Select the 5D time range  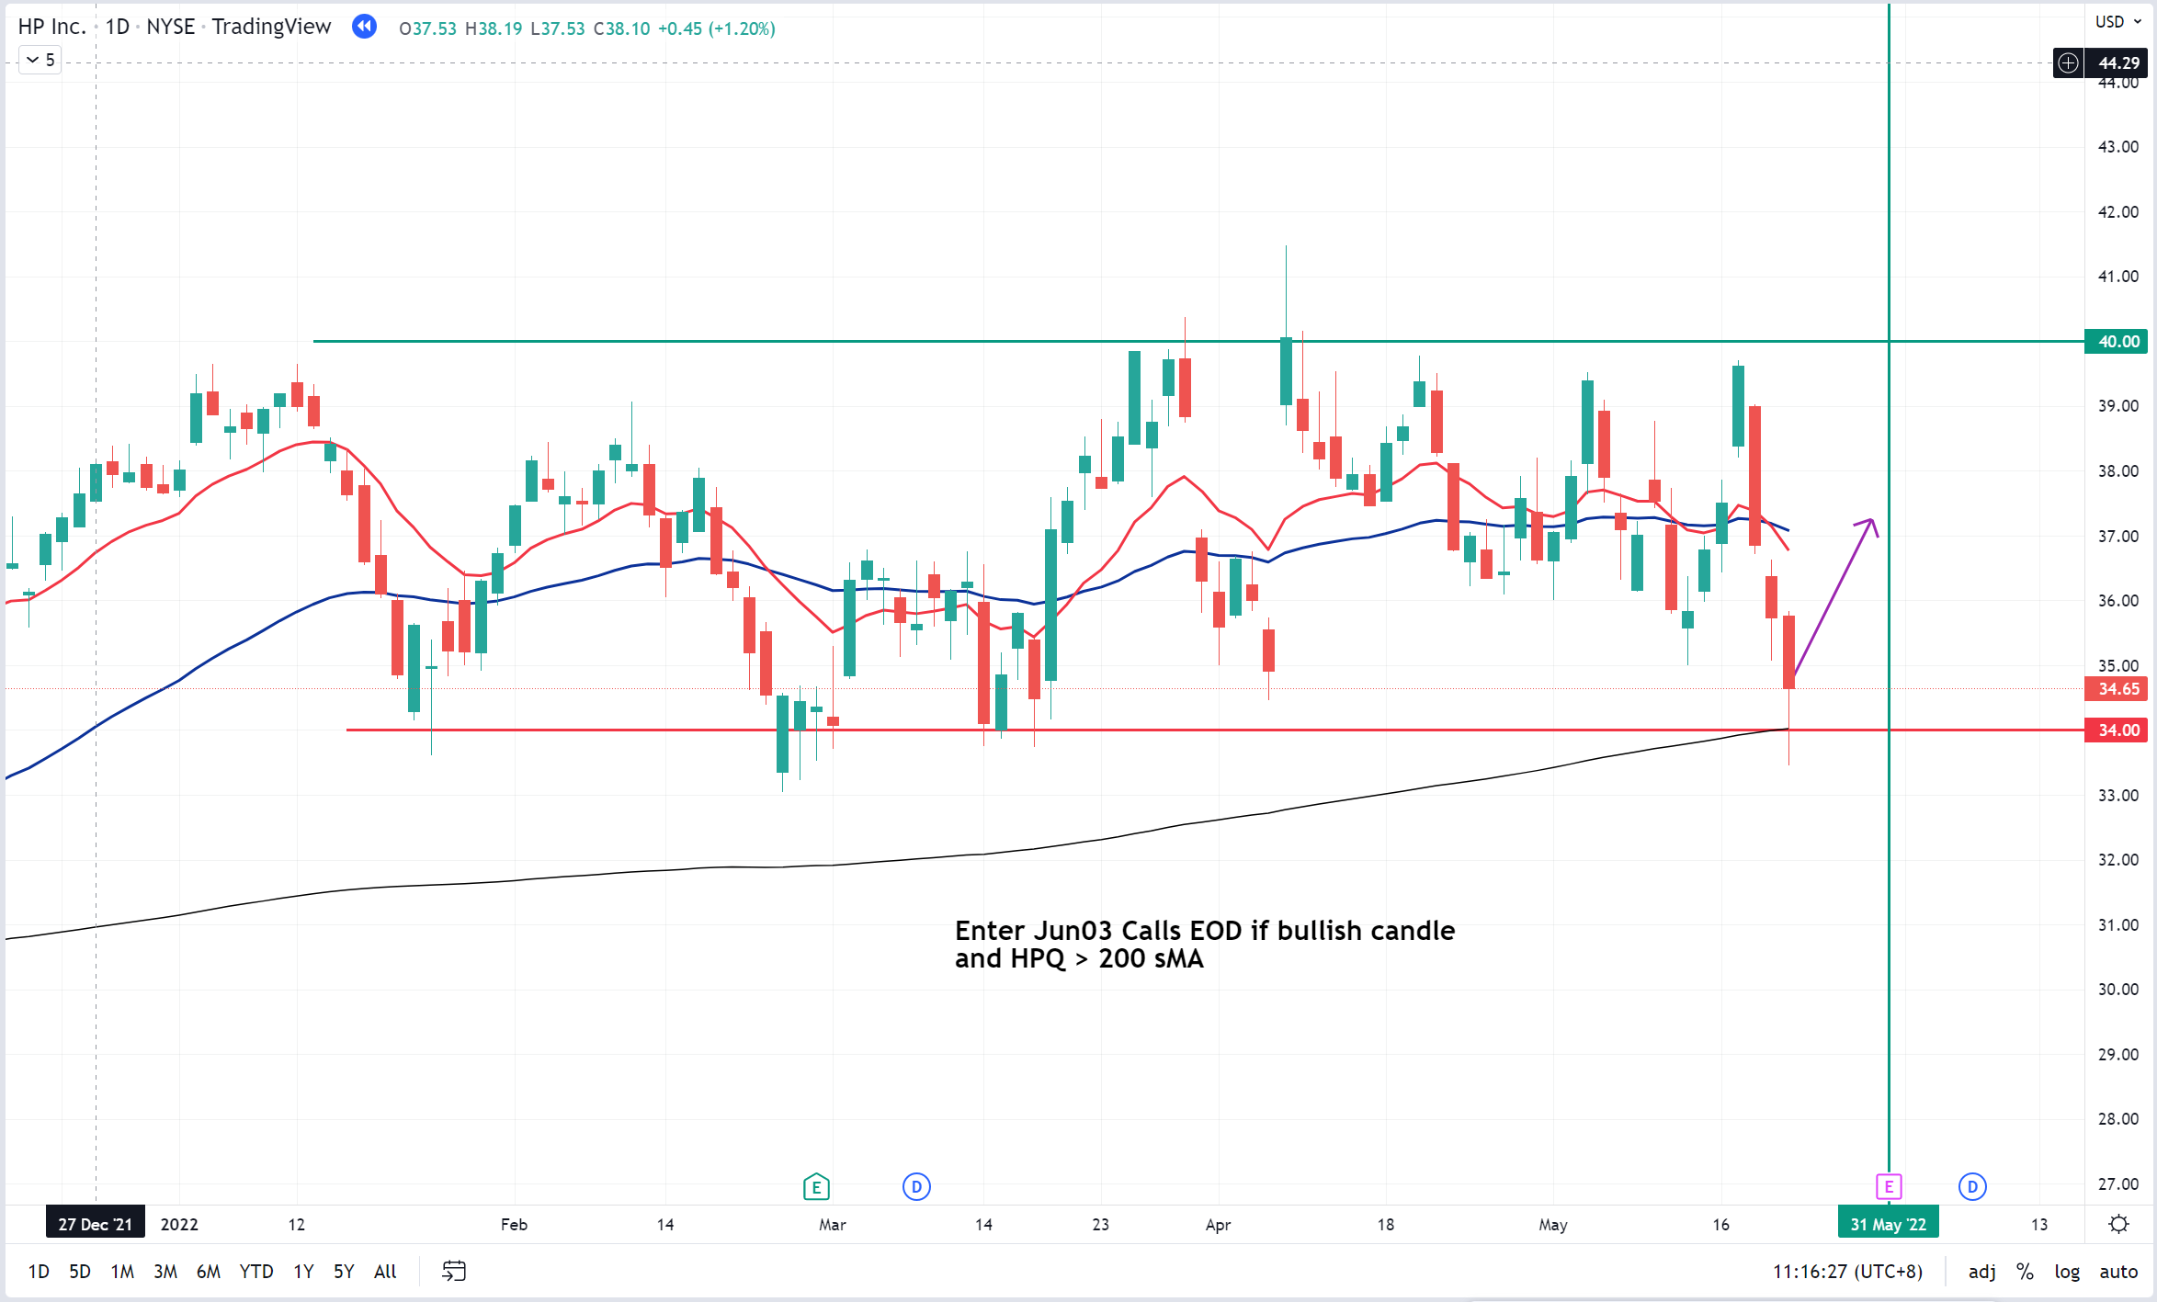coord(80,1272)
